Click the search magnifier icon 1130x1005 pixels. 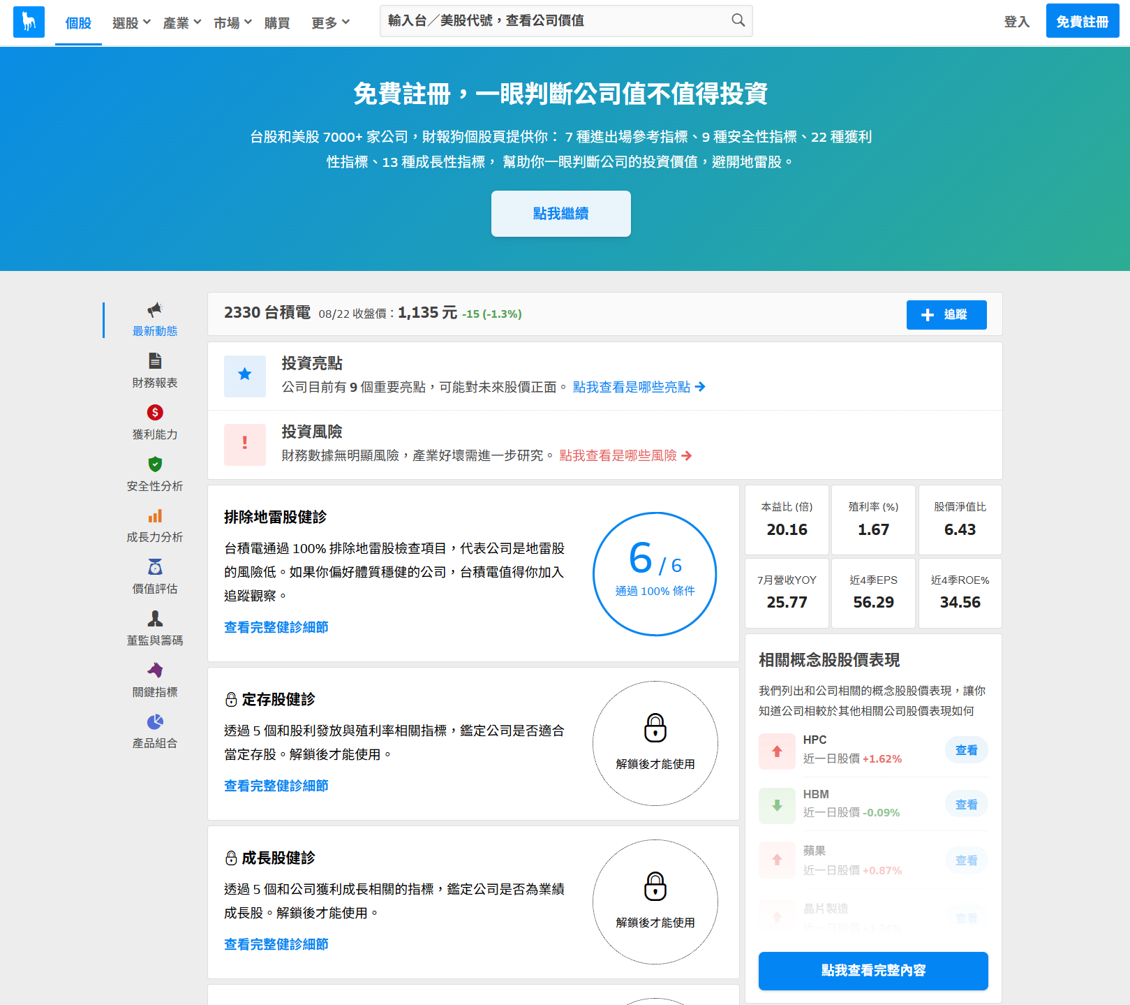tap(738, 20)
